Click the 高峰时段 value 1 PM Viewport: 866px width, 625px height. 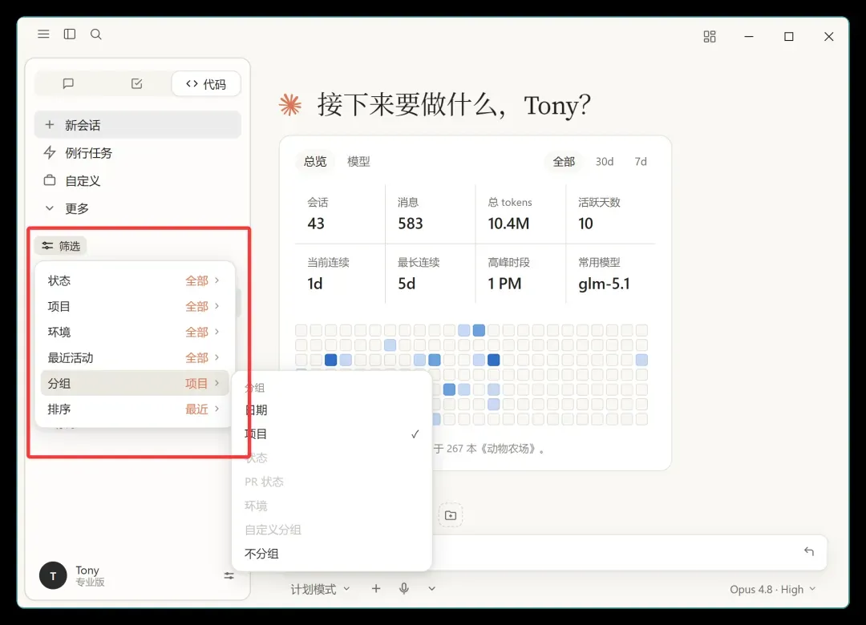click(x=505, y=284)
